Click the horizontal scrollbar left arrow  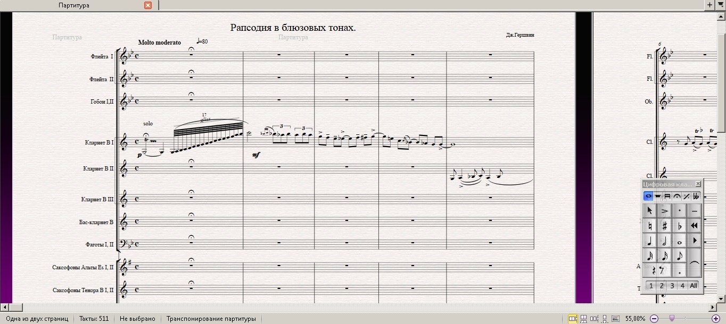pyautogui.click(x=4, y=308)
